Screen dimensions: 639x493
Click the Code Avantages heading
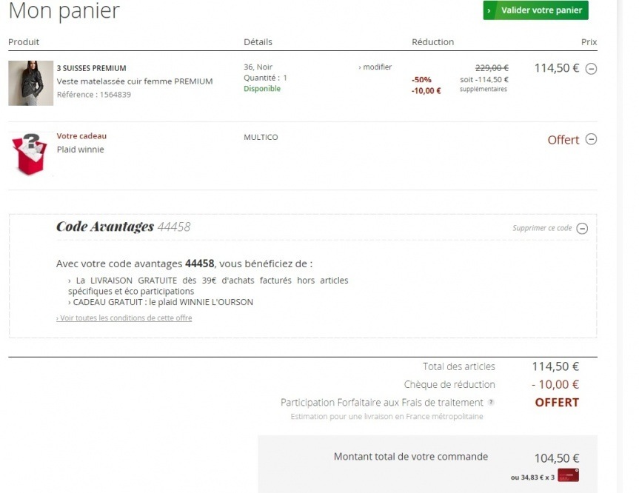[105, 227]
